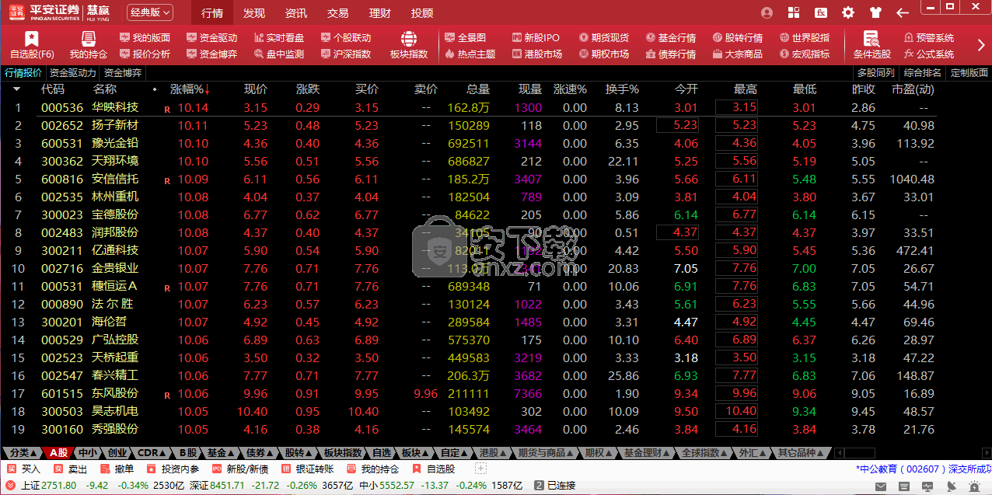Image resolution: width=992 pixels, height=495 pixels.
Task: Click the back arrow in title bar
Action: (903, 12)
